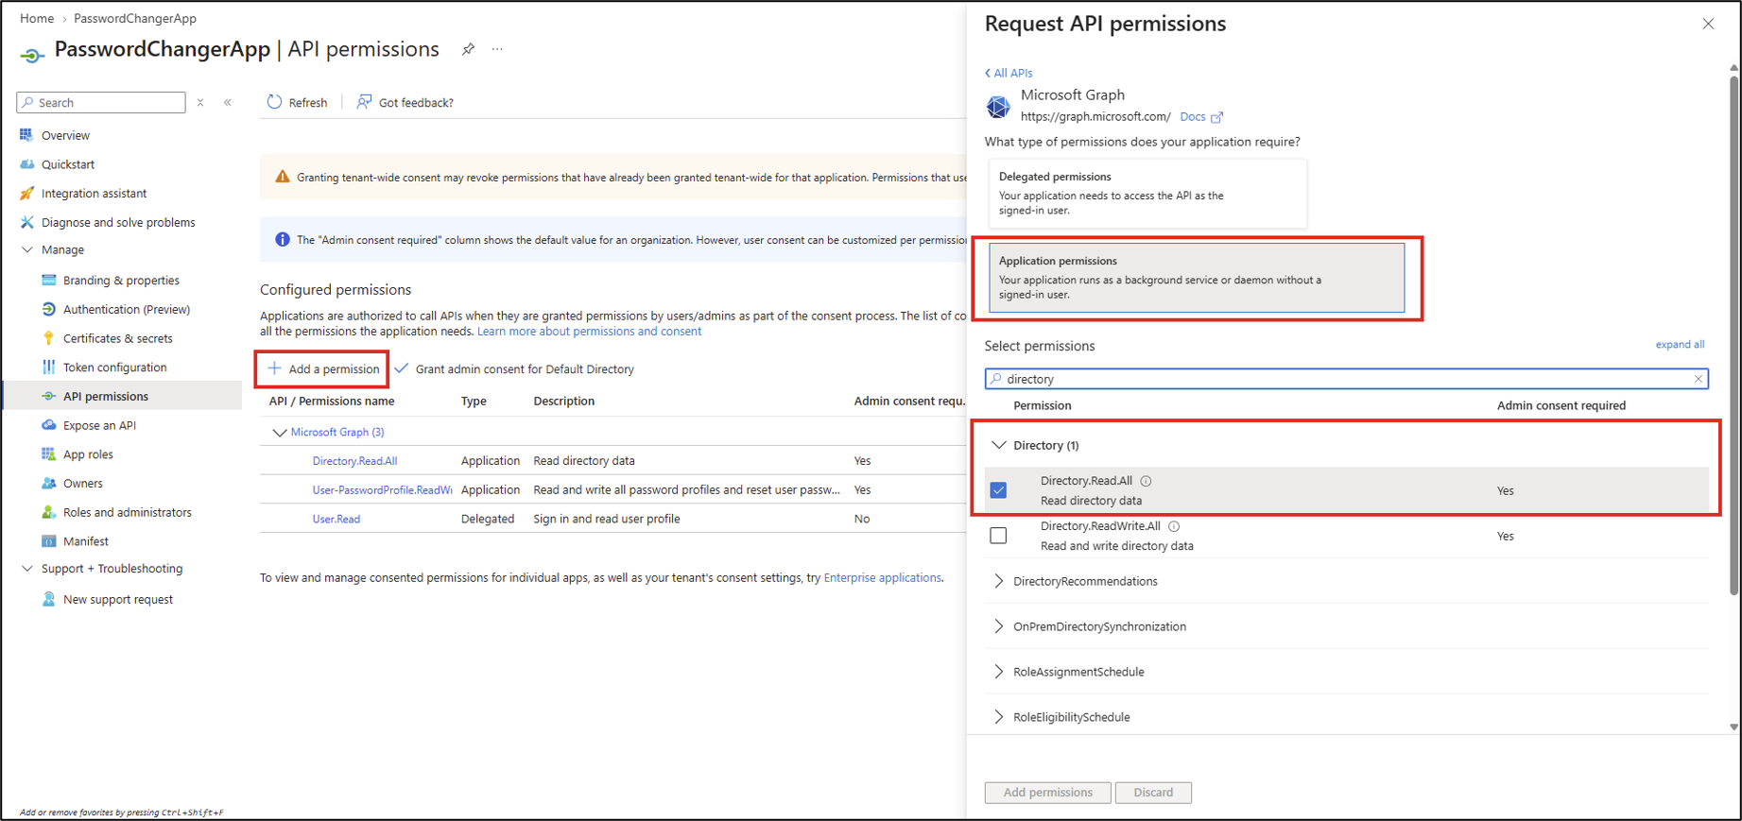The height and width of the screenshot is (821, 1742).
Task: Clear the sidebar search with the X icon
Action: (x=200, y=102)
